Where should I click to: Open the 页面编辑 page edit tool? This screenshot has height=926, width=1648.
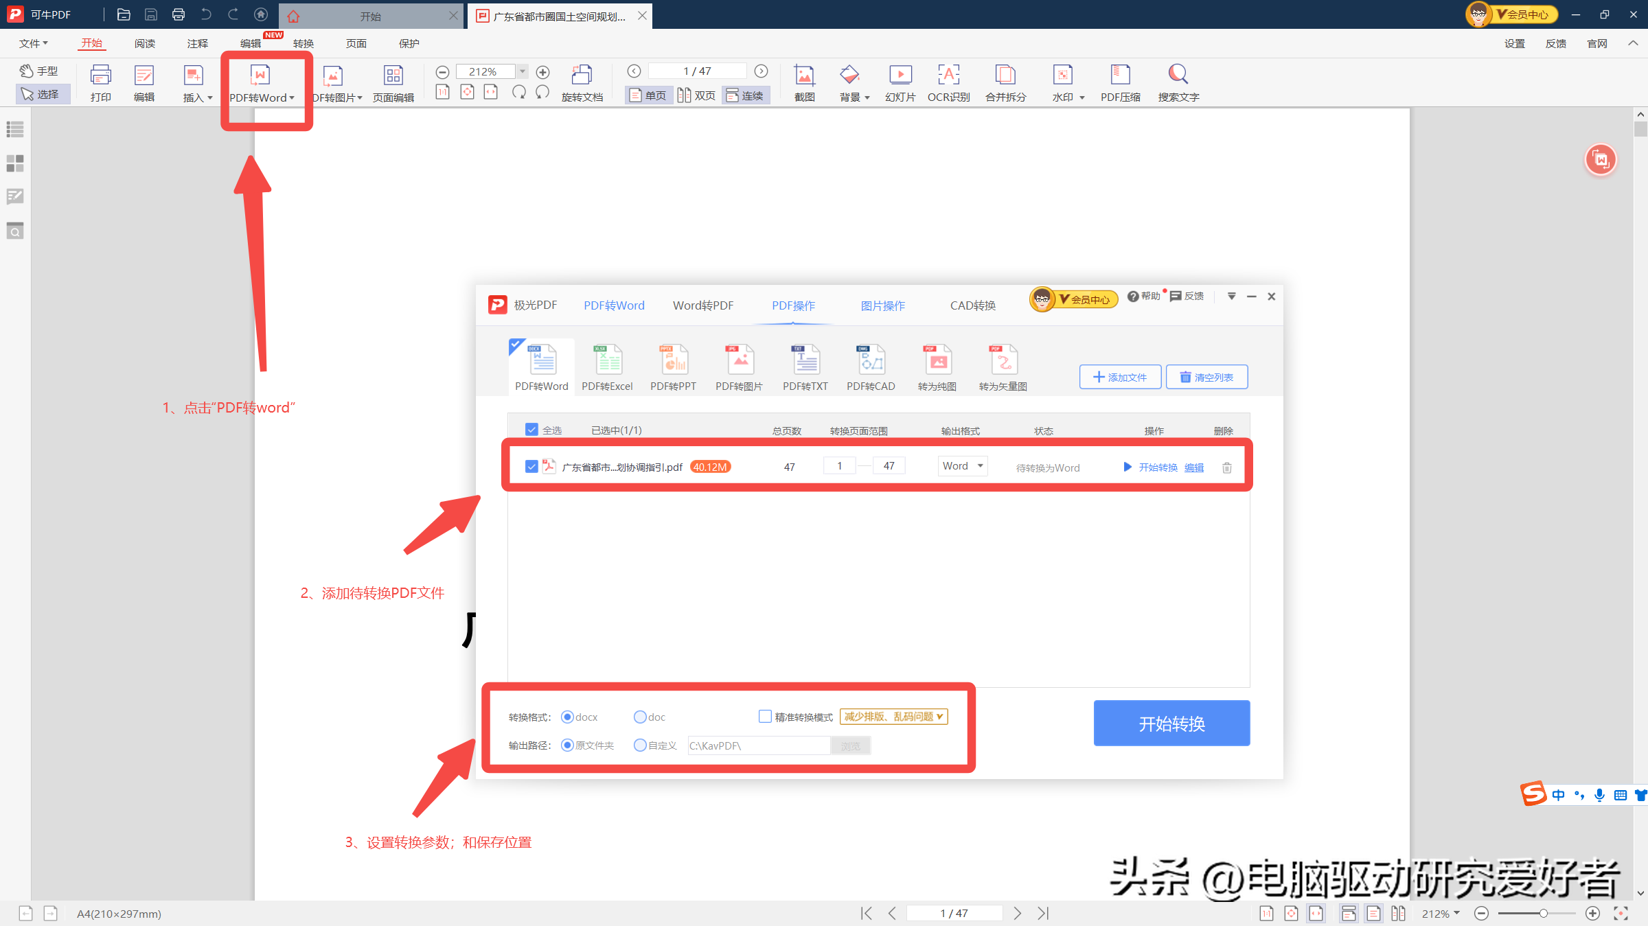coord(393,76)
